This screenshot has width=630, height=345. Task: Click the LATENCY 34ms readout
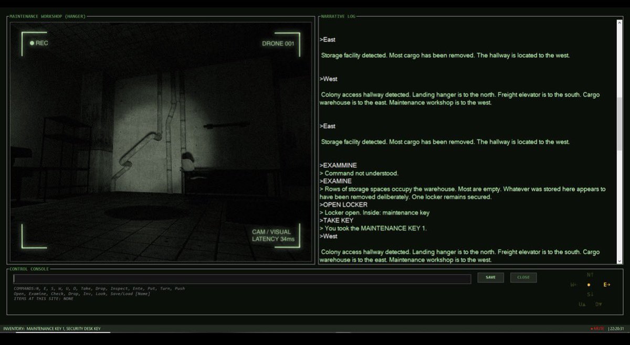273,239
